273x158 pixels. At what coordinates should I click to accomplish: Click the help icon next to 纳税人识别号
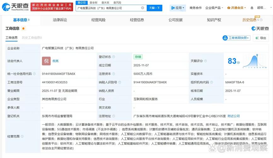[119, 82]
